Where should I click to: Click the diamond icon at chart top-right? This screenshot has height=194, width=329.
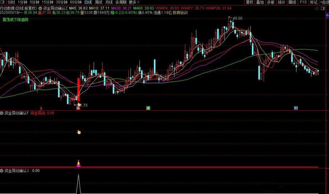coord(317,8)
